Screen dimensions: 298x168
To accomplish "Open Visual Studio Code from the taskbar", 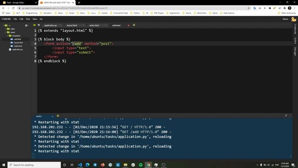I will click(x=80, y=165).
